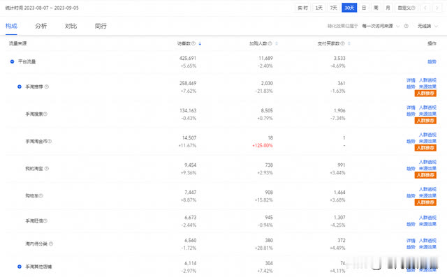Click the 统计时间 2023-08-07 ~ 2023-09-05 text
The width and height of the screenshot is (447, 277).
tap(42, 8)
